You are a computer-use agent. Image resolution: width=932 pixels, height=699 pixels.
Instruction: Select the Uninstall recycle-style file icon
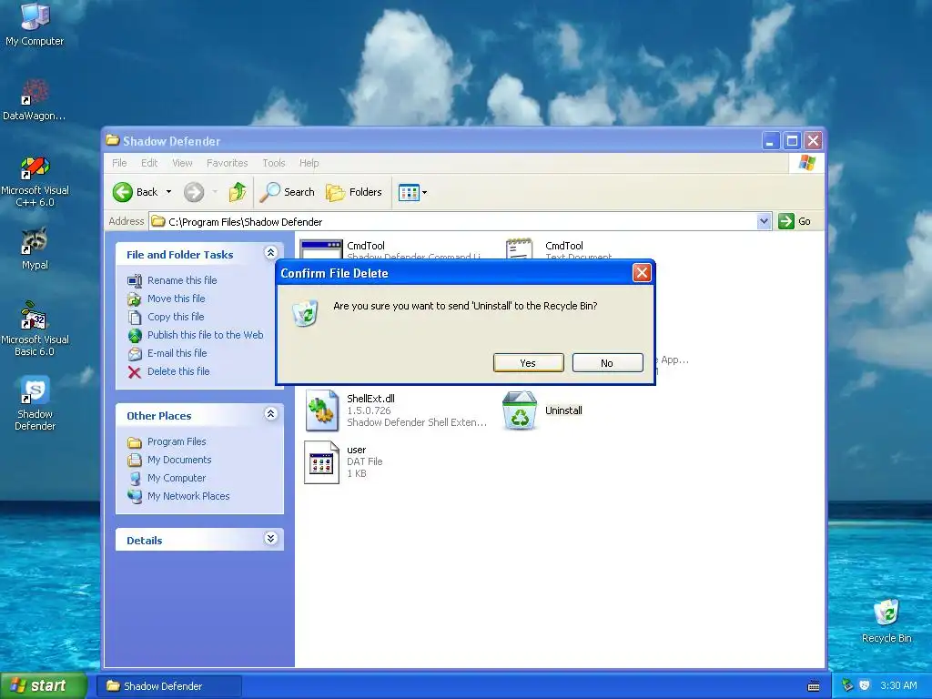(x=520, y=410)
